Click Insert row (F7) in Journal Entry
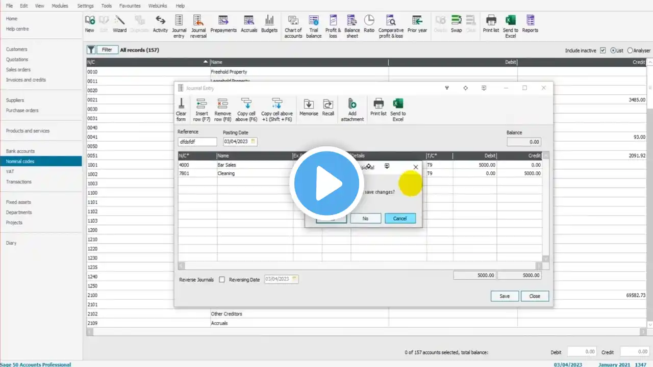The width and height of the screenshot is (653, 367). coord(202,110)
